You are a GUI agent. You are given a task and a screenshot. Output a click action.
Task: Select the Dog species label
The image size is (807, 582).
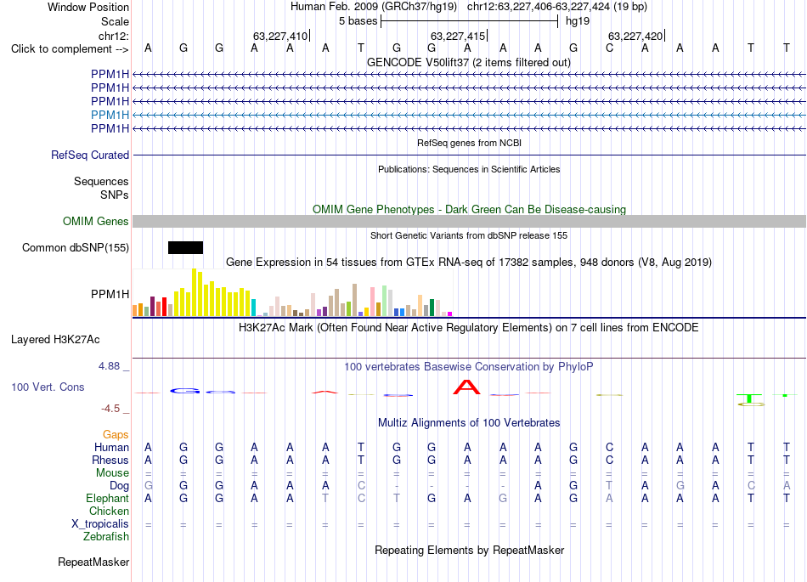tap(119, 486)
